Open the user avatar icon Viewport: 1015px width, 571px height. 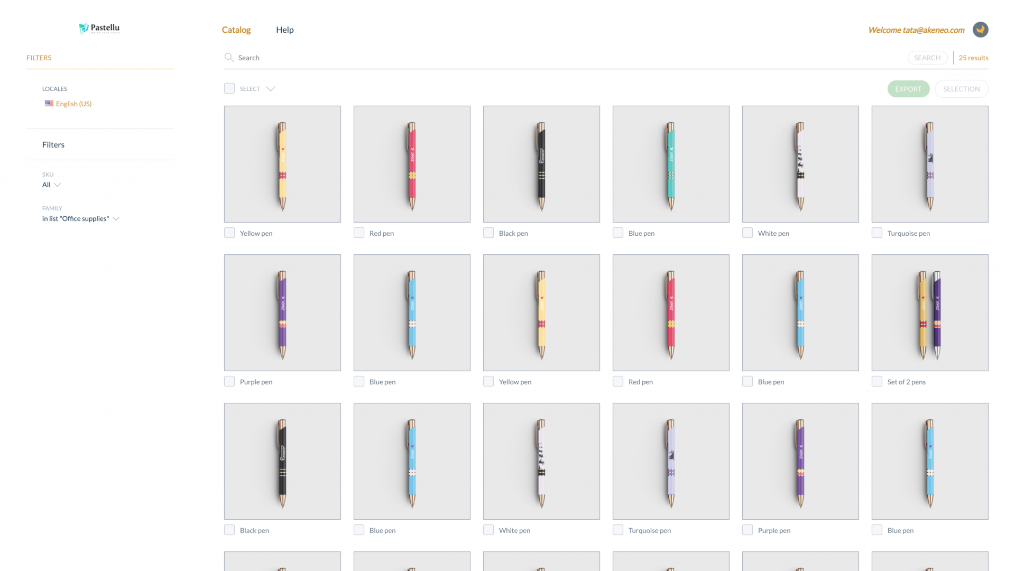[x=980, y=30]
